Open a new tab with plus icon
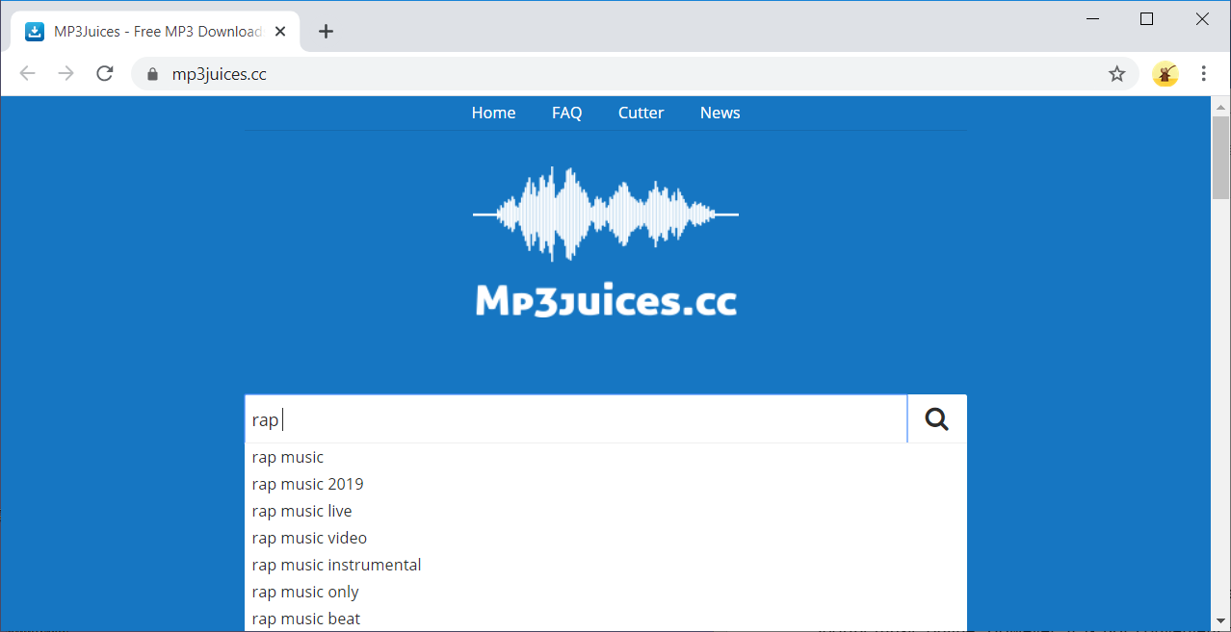 pos(326,32)
